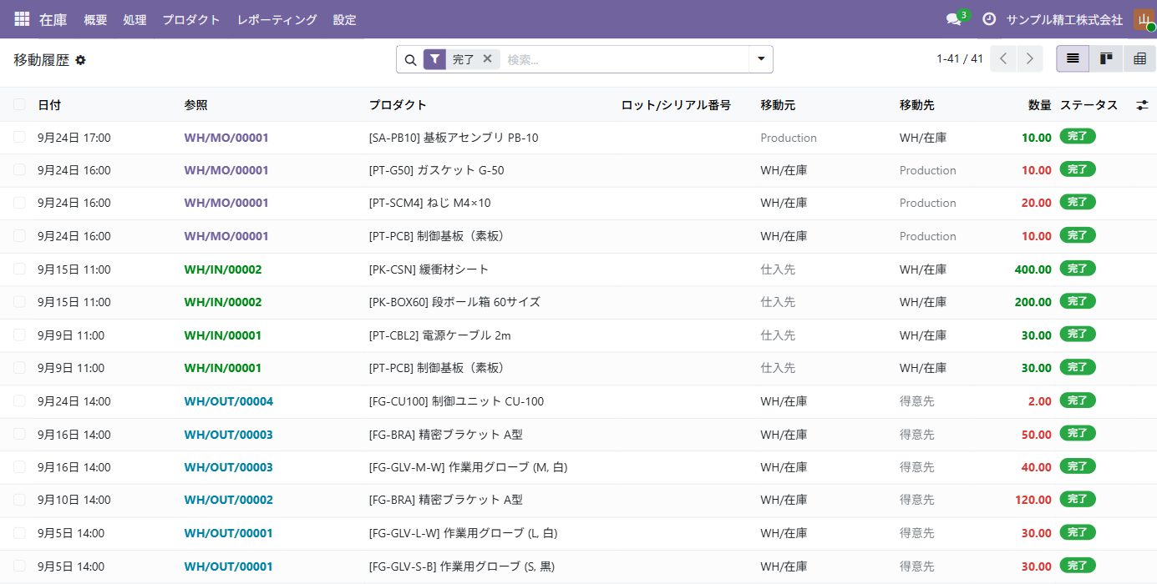This screenshot has width=1157, height=584.
Task: Open the プロダクト menu
Action: [191, 19]
